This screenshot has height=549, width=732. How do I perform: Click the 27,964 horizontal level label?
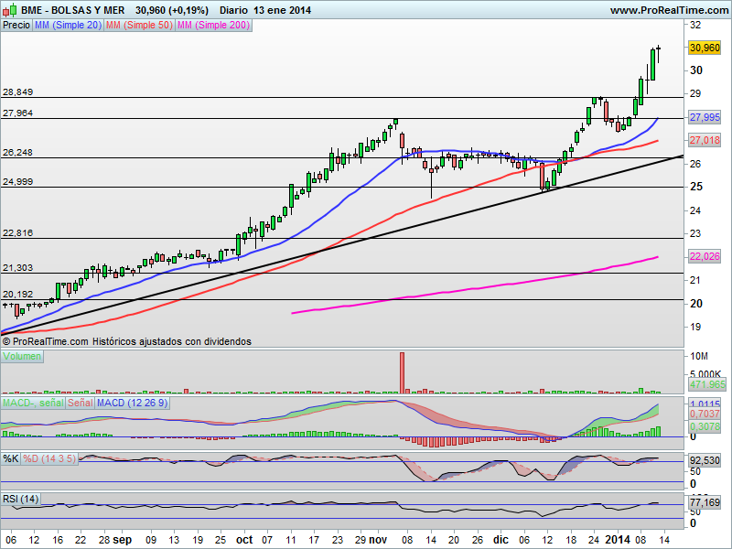click(17, 113)
